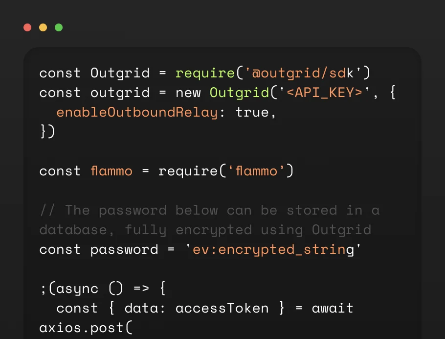Click the yellow minimize window dot

(x=43, y=27)
